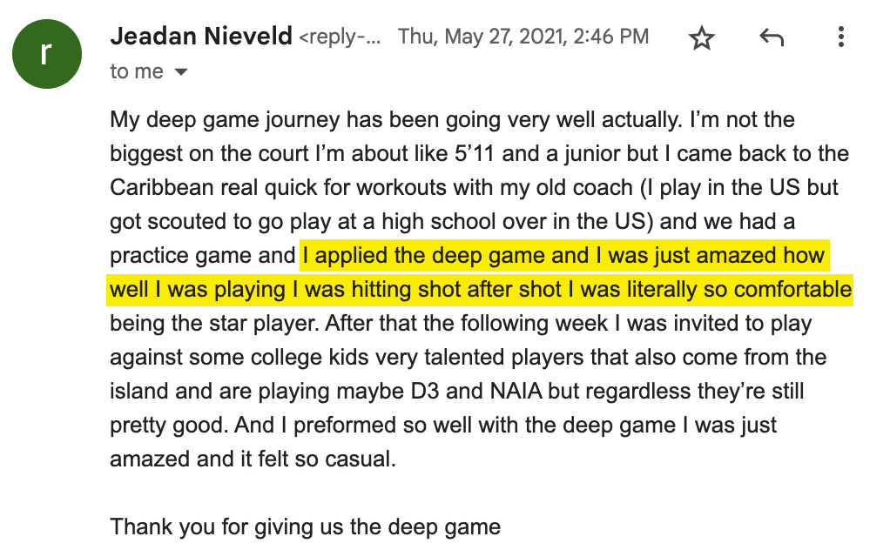The image size is (890, 550).
Task: Click the line 'amazed and it felt so casual'
Action: point(253,459)
